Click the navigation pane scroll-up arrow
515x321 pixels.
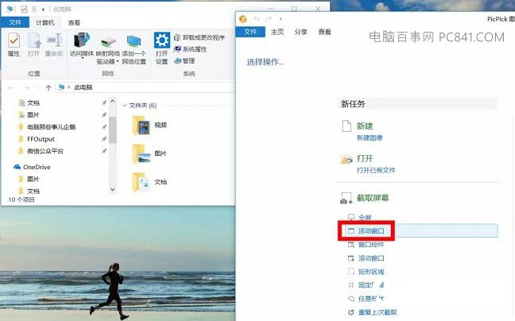pos(112,102)
